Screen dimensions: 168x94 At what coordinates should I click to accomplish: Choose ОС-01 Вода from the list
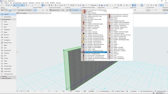tap(120, 41)
